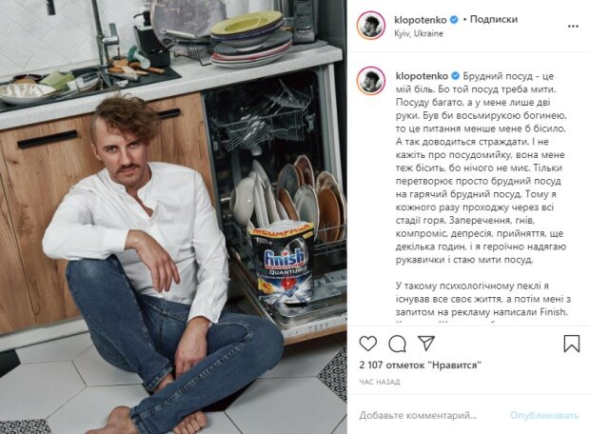Viewport: 590px width, 434px height.
Task: Click klopotenko avatar beside the caption
Action: pyautogui.click(x=370, y=81)
